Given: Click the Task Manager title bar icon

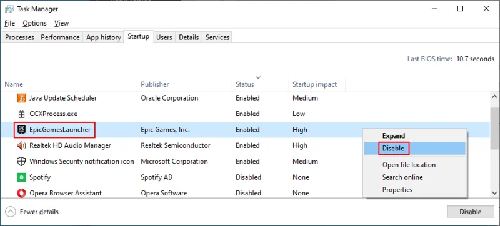Looking at the screenshot, I should [x=9, y=9].
